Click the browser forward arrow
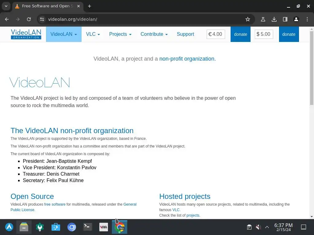This screenshot has height=235, width=314. [18, 19]
